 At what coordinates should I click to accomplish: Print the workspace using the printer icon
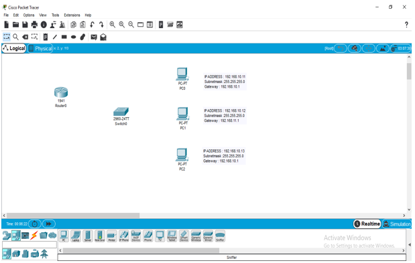click(x=34, y=25)
